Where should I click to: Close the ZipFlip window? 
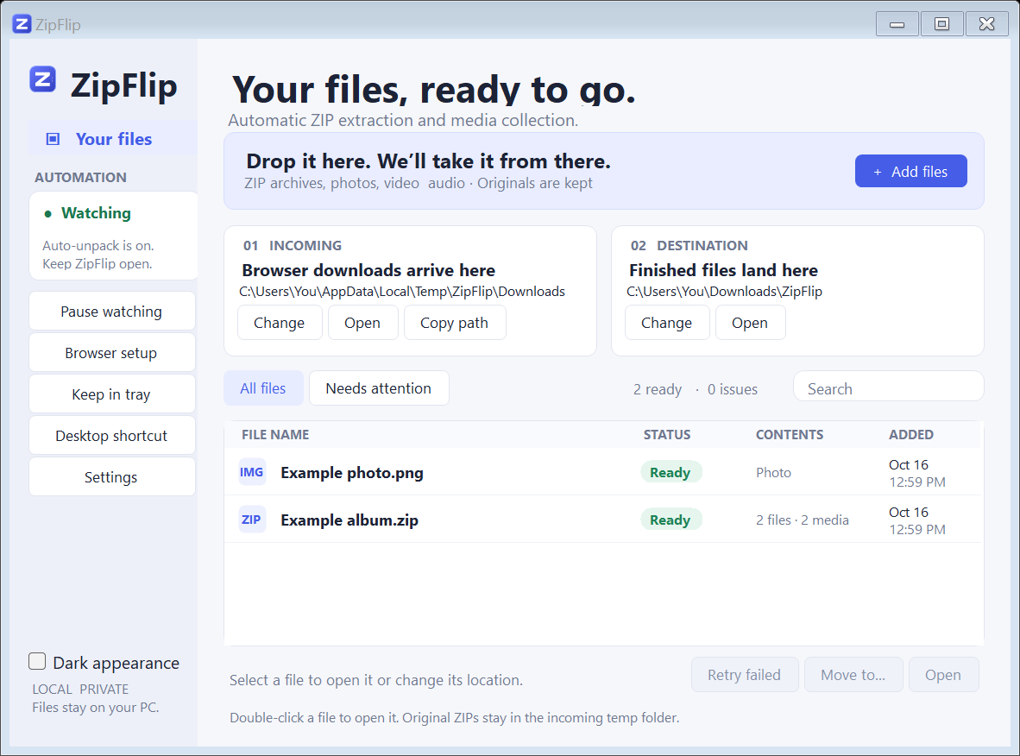coord(987,24)
